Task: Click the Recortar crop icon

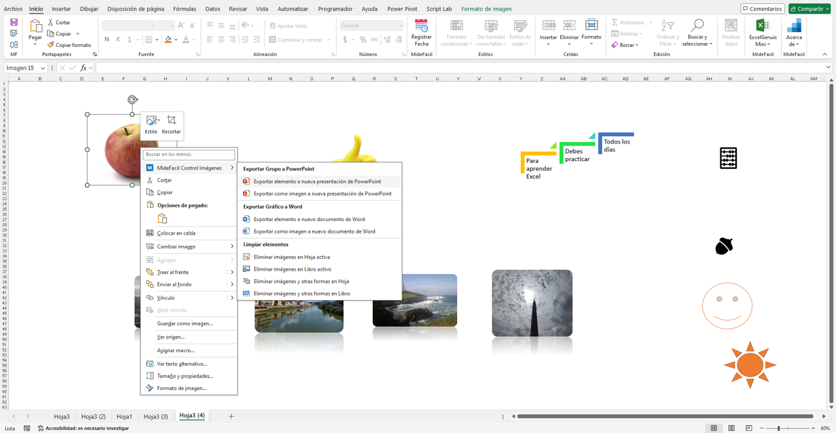Action: (x=171, y=121)
